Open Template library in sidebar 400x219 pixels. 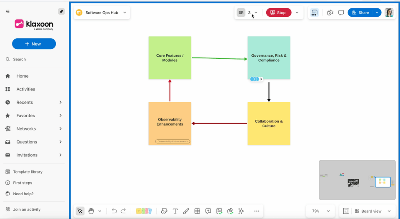[27, 172]
